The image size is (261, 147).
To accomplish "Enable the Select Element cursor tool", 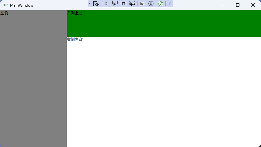I will click(115, 4).
